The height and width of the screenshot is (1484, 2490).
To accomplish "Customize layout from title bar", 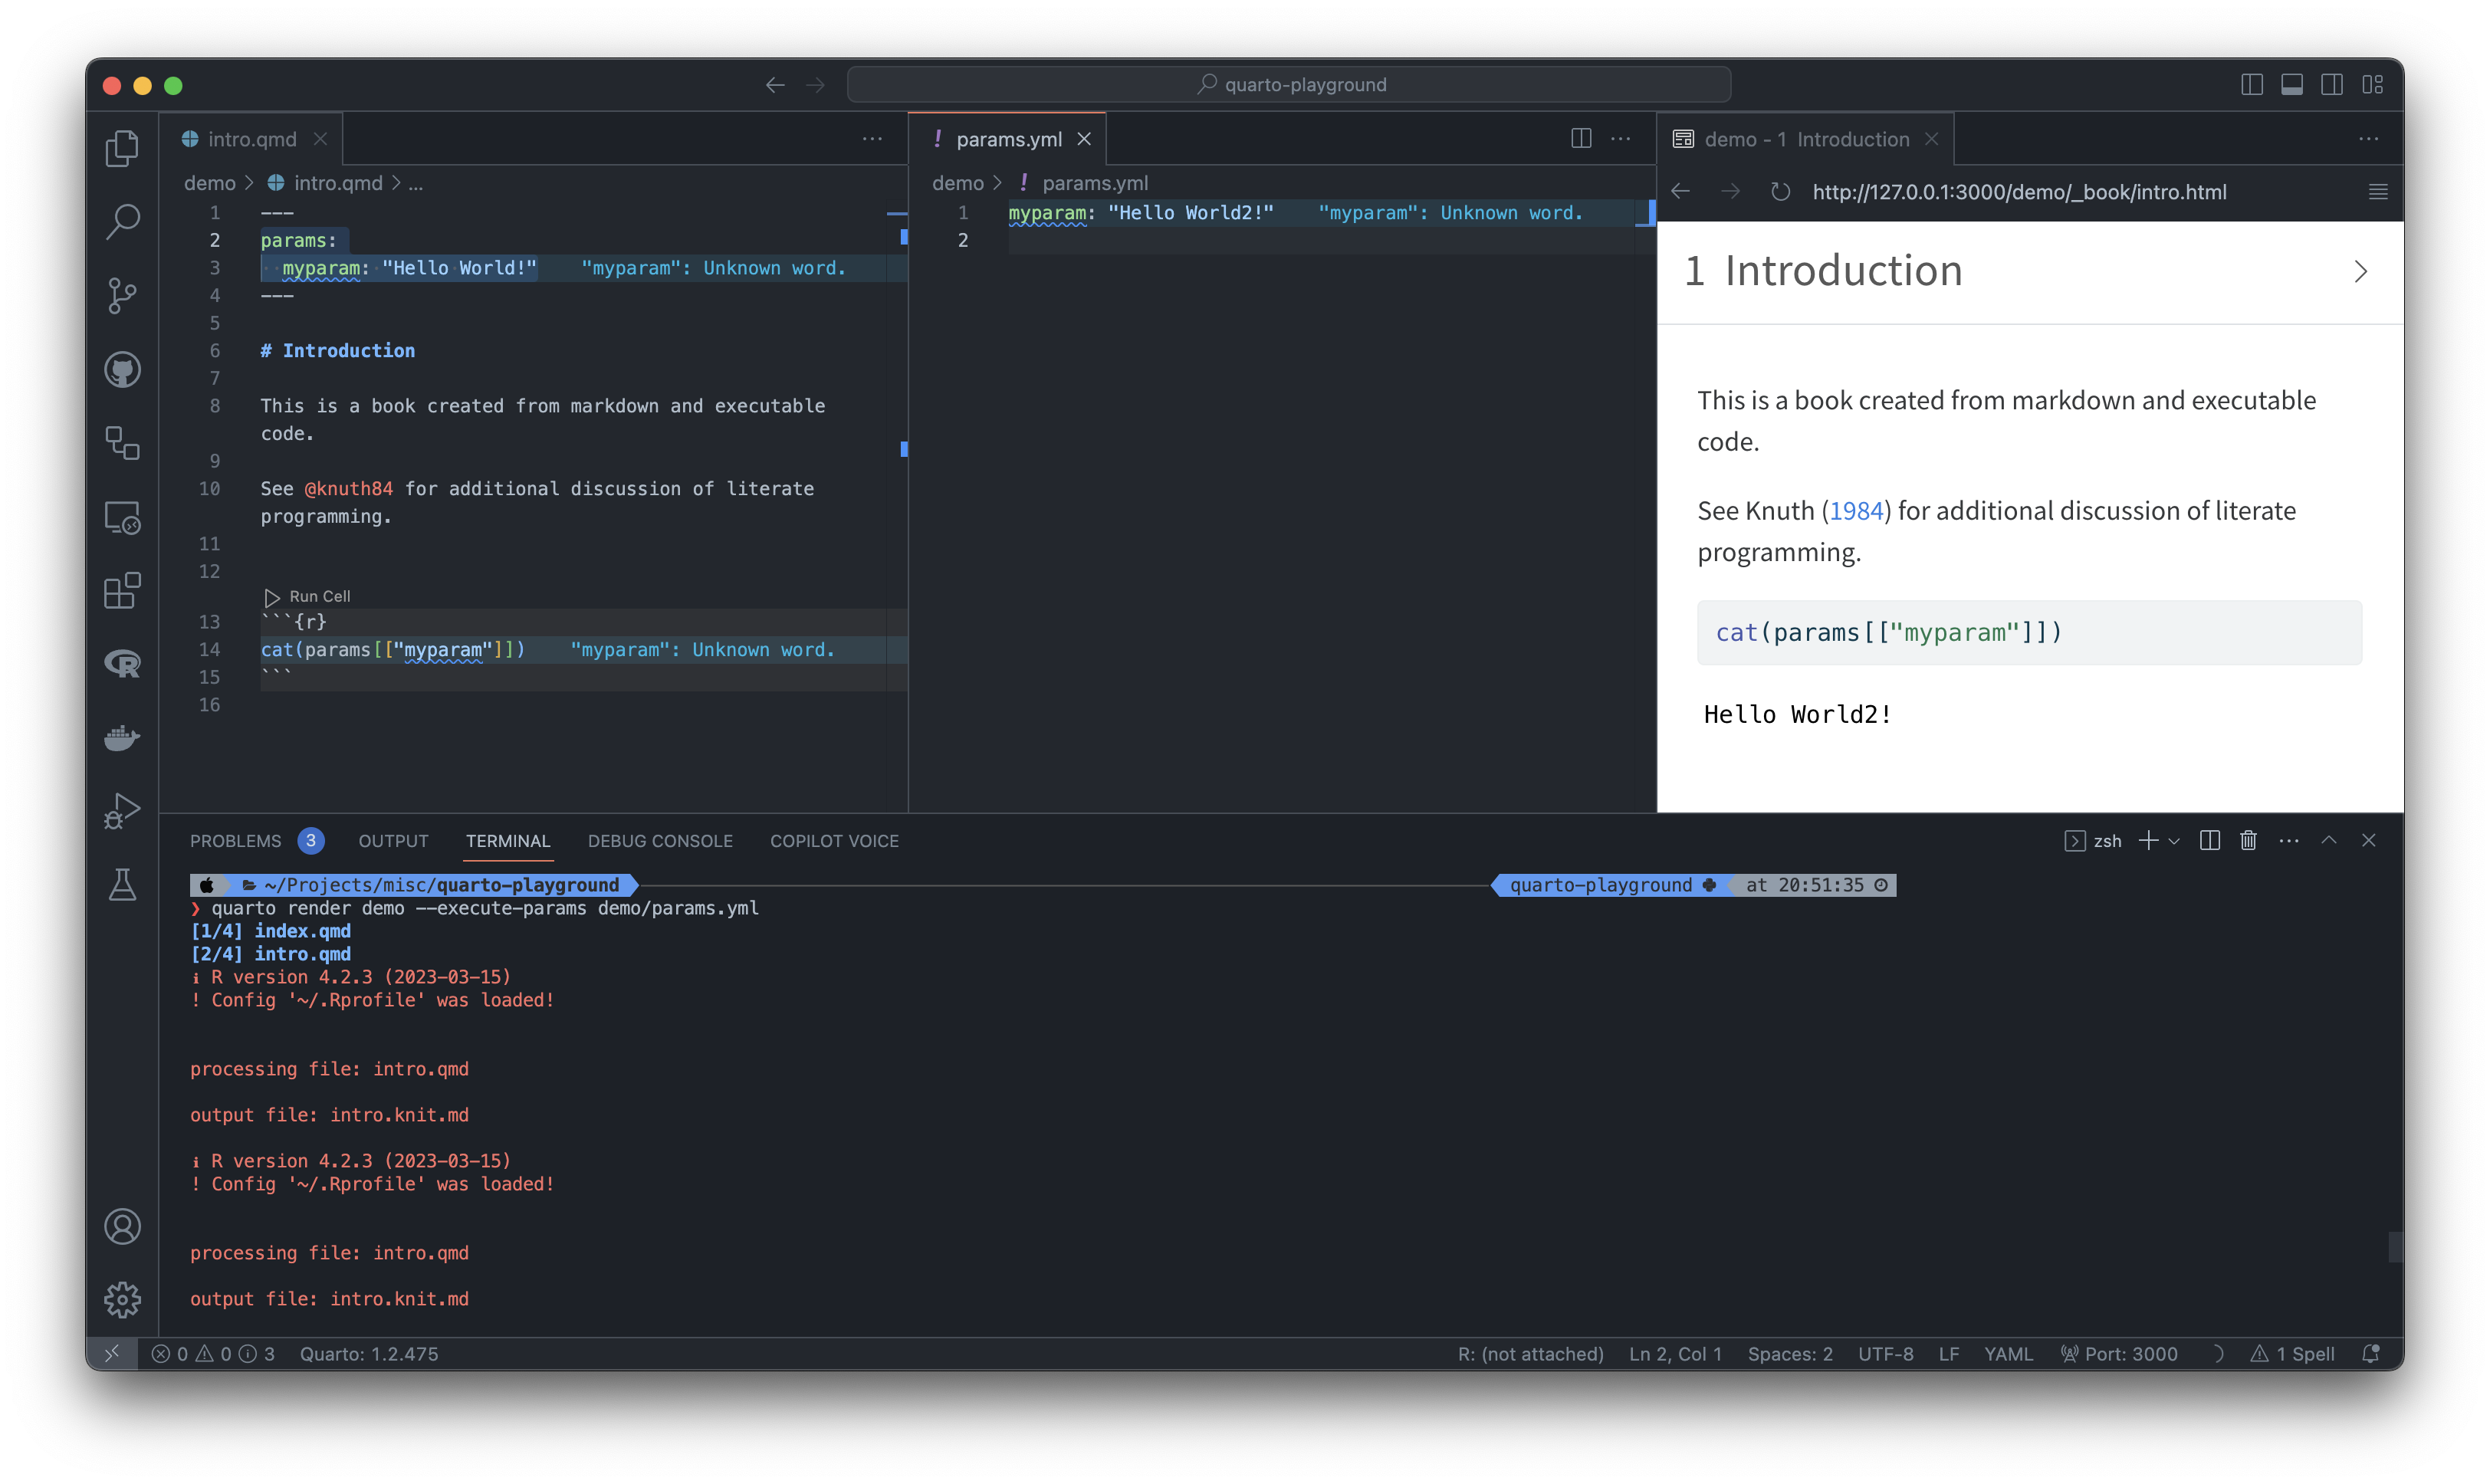I will coord(2373,85).
